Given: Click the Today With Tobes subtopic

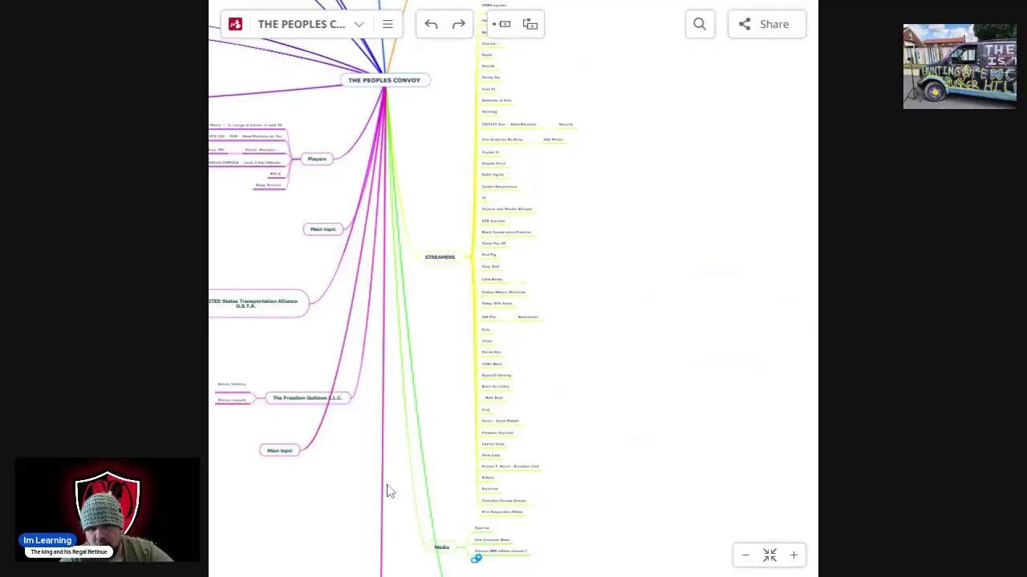Looking at the screenshot, I should coord(497,304).
